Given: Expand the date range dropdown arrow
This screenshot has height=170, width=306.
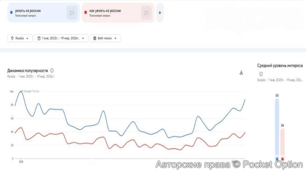Looking at the screenshot, I should tap(83, 38).
